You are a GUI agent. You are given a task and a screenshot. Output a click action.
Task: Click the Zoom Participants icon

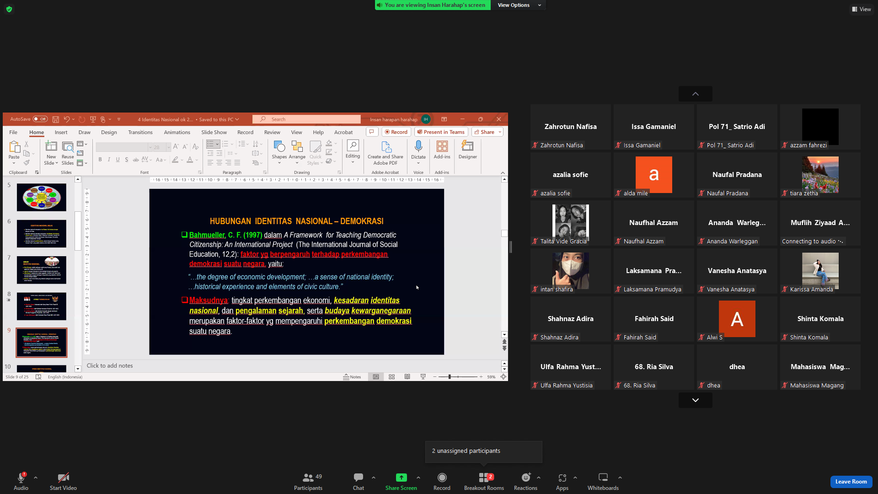(308, 478)
